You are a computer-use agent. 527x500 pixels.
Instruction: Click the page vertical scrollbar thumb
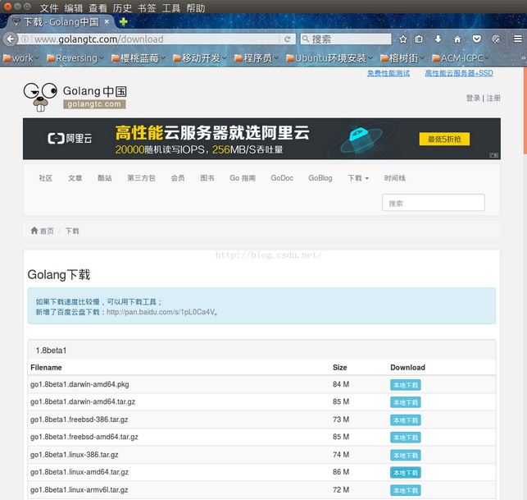click(525, 111)
